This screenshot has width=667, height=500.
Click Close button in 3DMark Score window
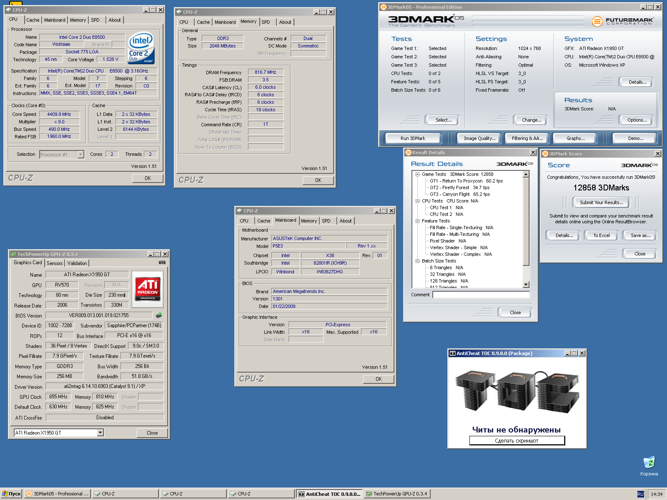(x=639, y=254)
